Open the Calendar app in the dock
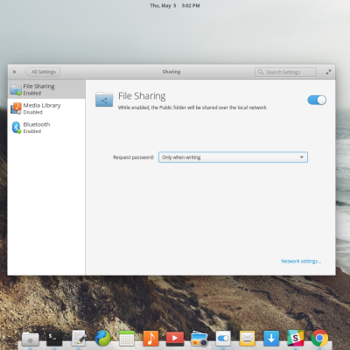The image size is (350, 350). pyautogui.click(x=127, y=339)
